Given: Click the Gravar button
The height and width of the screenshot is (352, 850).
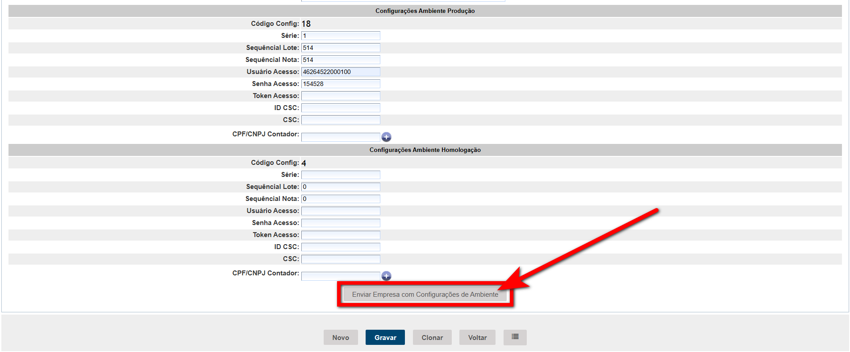Looking at the screenshot, I should [x=385, y=337].
